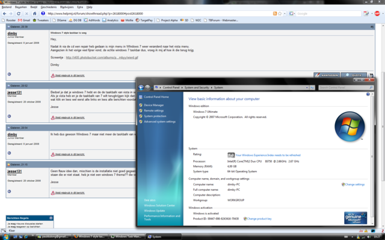This screenshot has width=385, height=240.
Task: Click the System window vertical scrollbar
Action: [372, 157]
